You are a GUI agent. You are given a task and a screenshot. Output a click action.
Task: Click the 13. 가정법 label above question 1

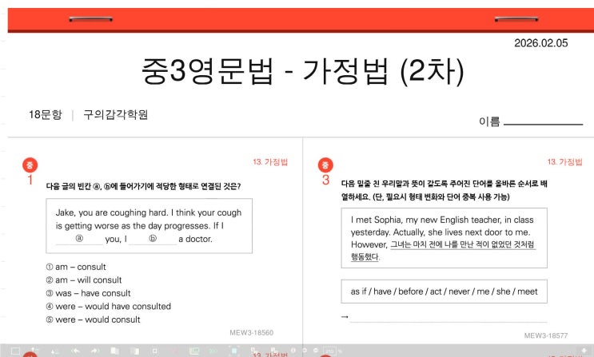269,161
